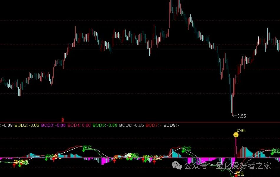The image size is (280, 177).
Task: Click the magenta spike beneath the sad face
Action: (x=236, y=148)
